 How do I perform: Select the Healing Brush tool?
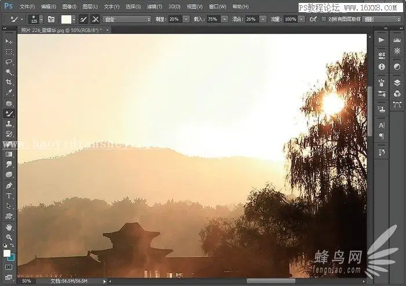[9, 103]
